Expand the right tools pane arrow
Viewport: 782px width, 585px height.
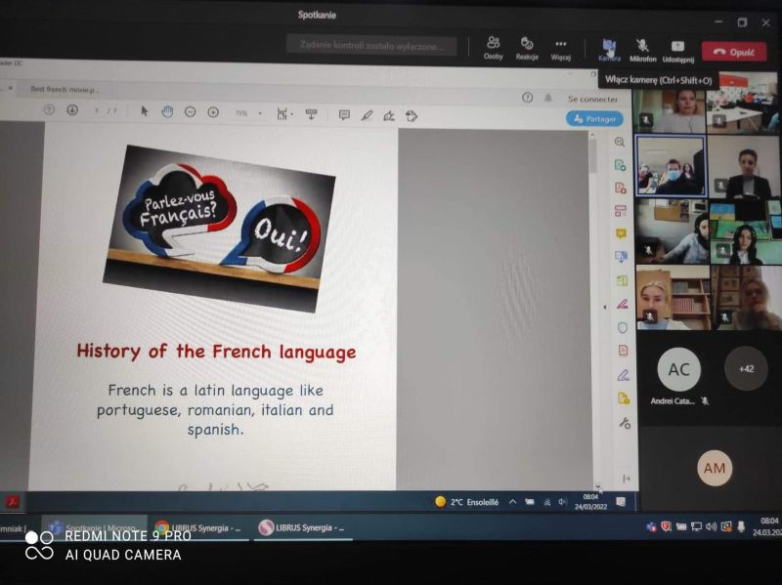pyautogui.click(x=604, y=307)
